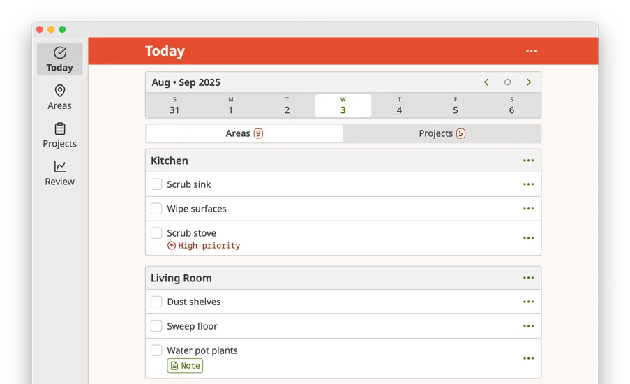
Task: Mark Scrub stove as done
Action: pyautogui.click(x=156, y=232)
